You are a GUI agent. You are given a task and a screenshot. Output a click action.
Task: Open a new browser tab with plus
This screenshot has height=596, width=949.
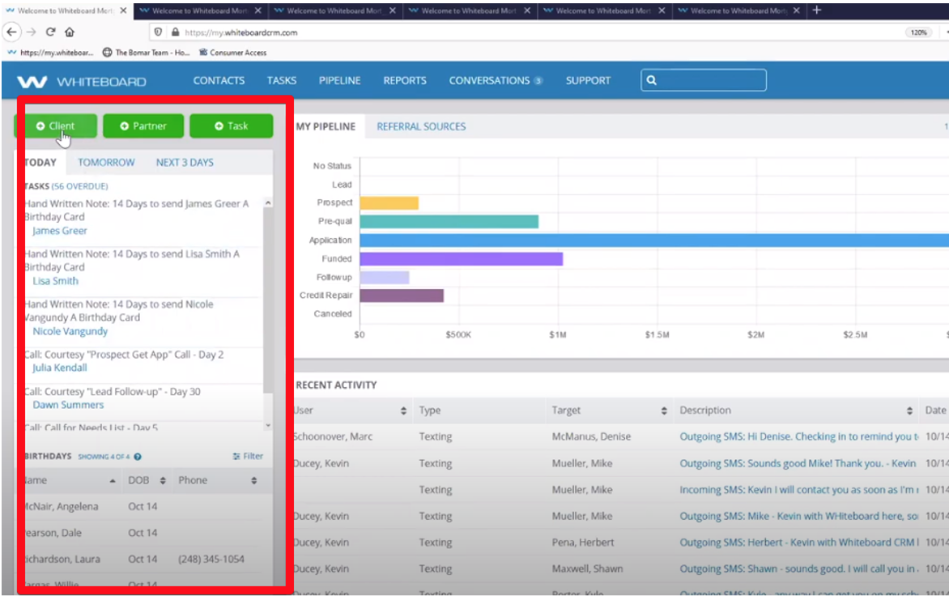pyautogui.click(x=816, y=11)
